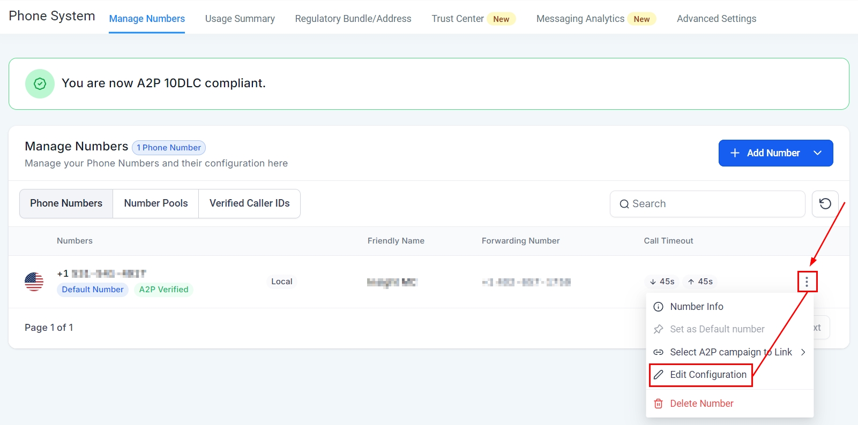The image size is (858, 425).
Task: Click the refresh icon beside the search box
Action: click(x=825, y=204)
